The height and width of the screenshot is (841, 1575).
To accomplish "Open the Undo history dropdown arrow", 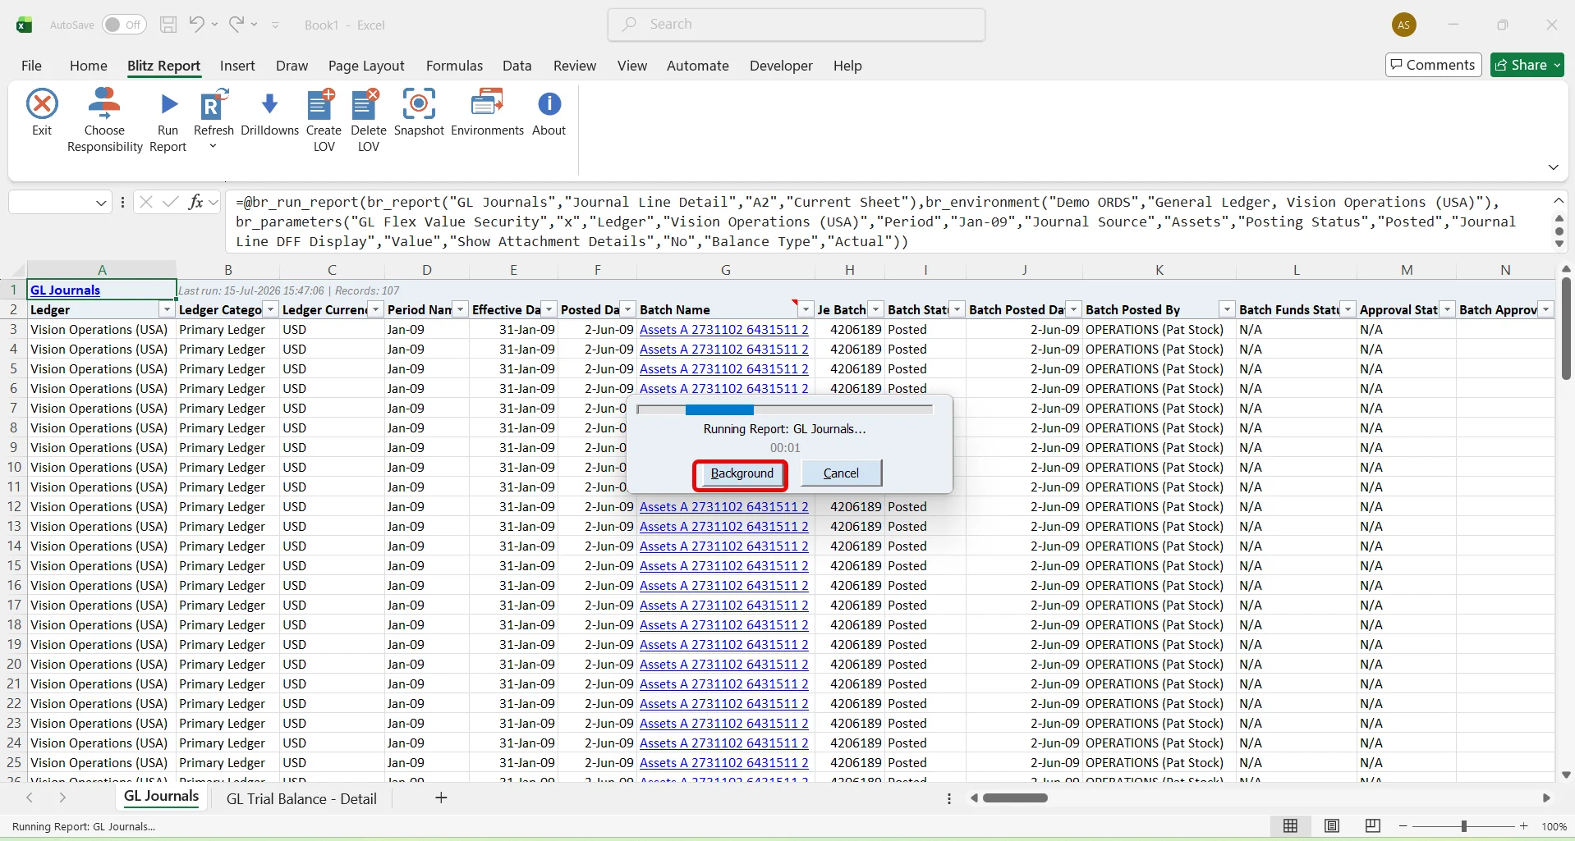I will (215, 25).
